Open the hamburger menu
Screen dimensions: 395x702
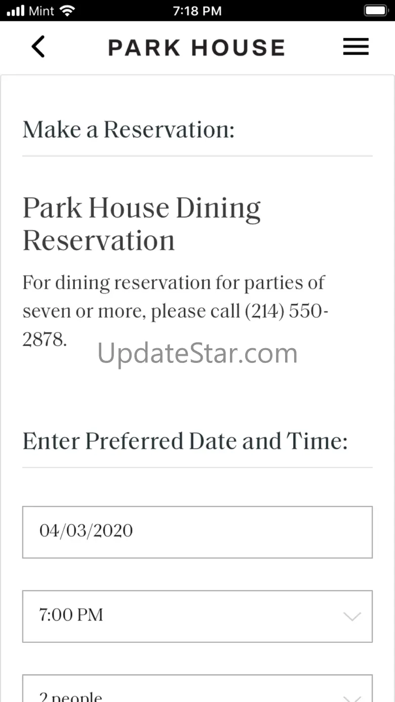pos(355,47)
